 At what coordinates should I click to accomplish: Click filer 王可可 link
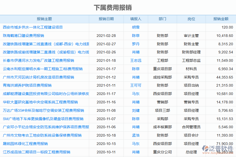click(135, 85)
